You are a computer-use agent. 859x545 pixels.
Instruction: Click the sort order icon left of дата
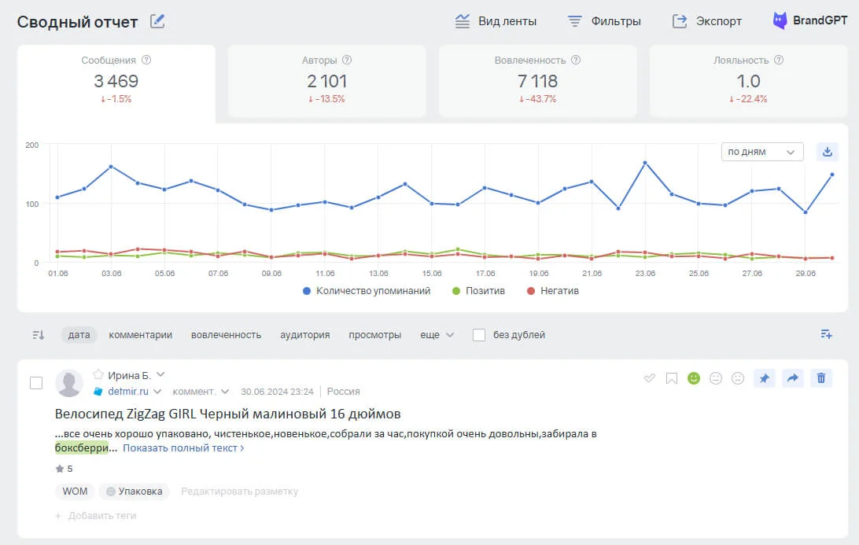click(39, 335)
